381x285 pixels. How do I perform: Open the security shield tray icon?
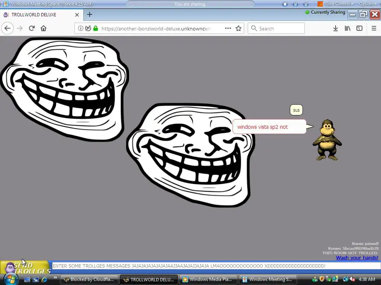(322, 279)
